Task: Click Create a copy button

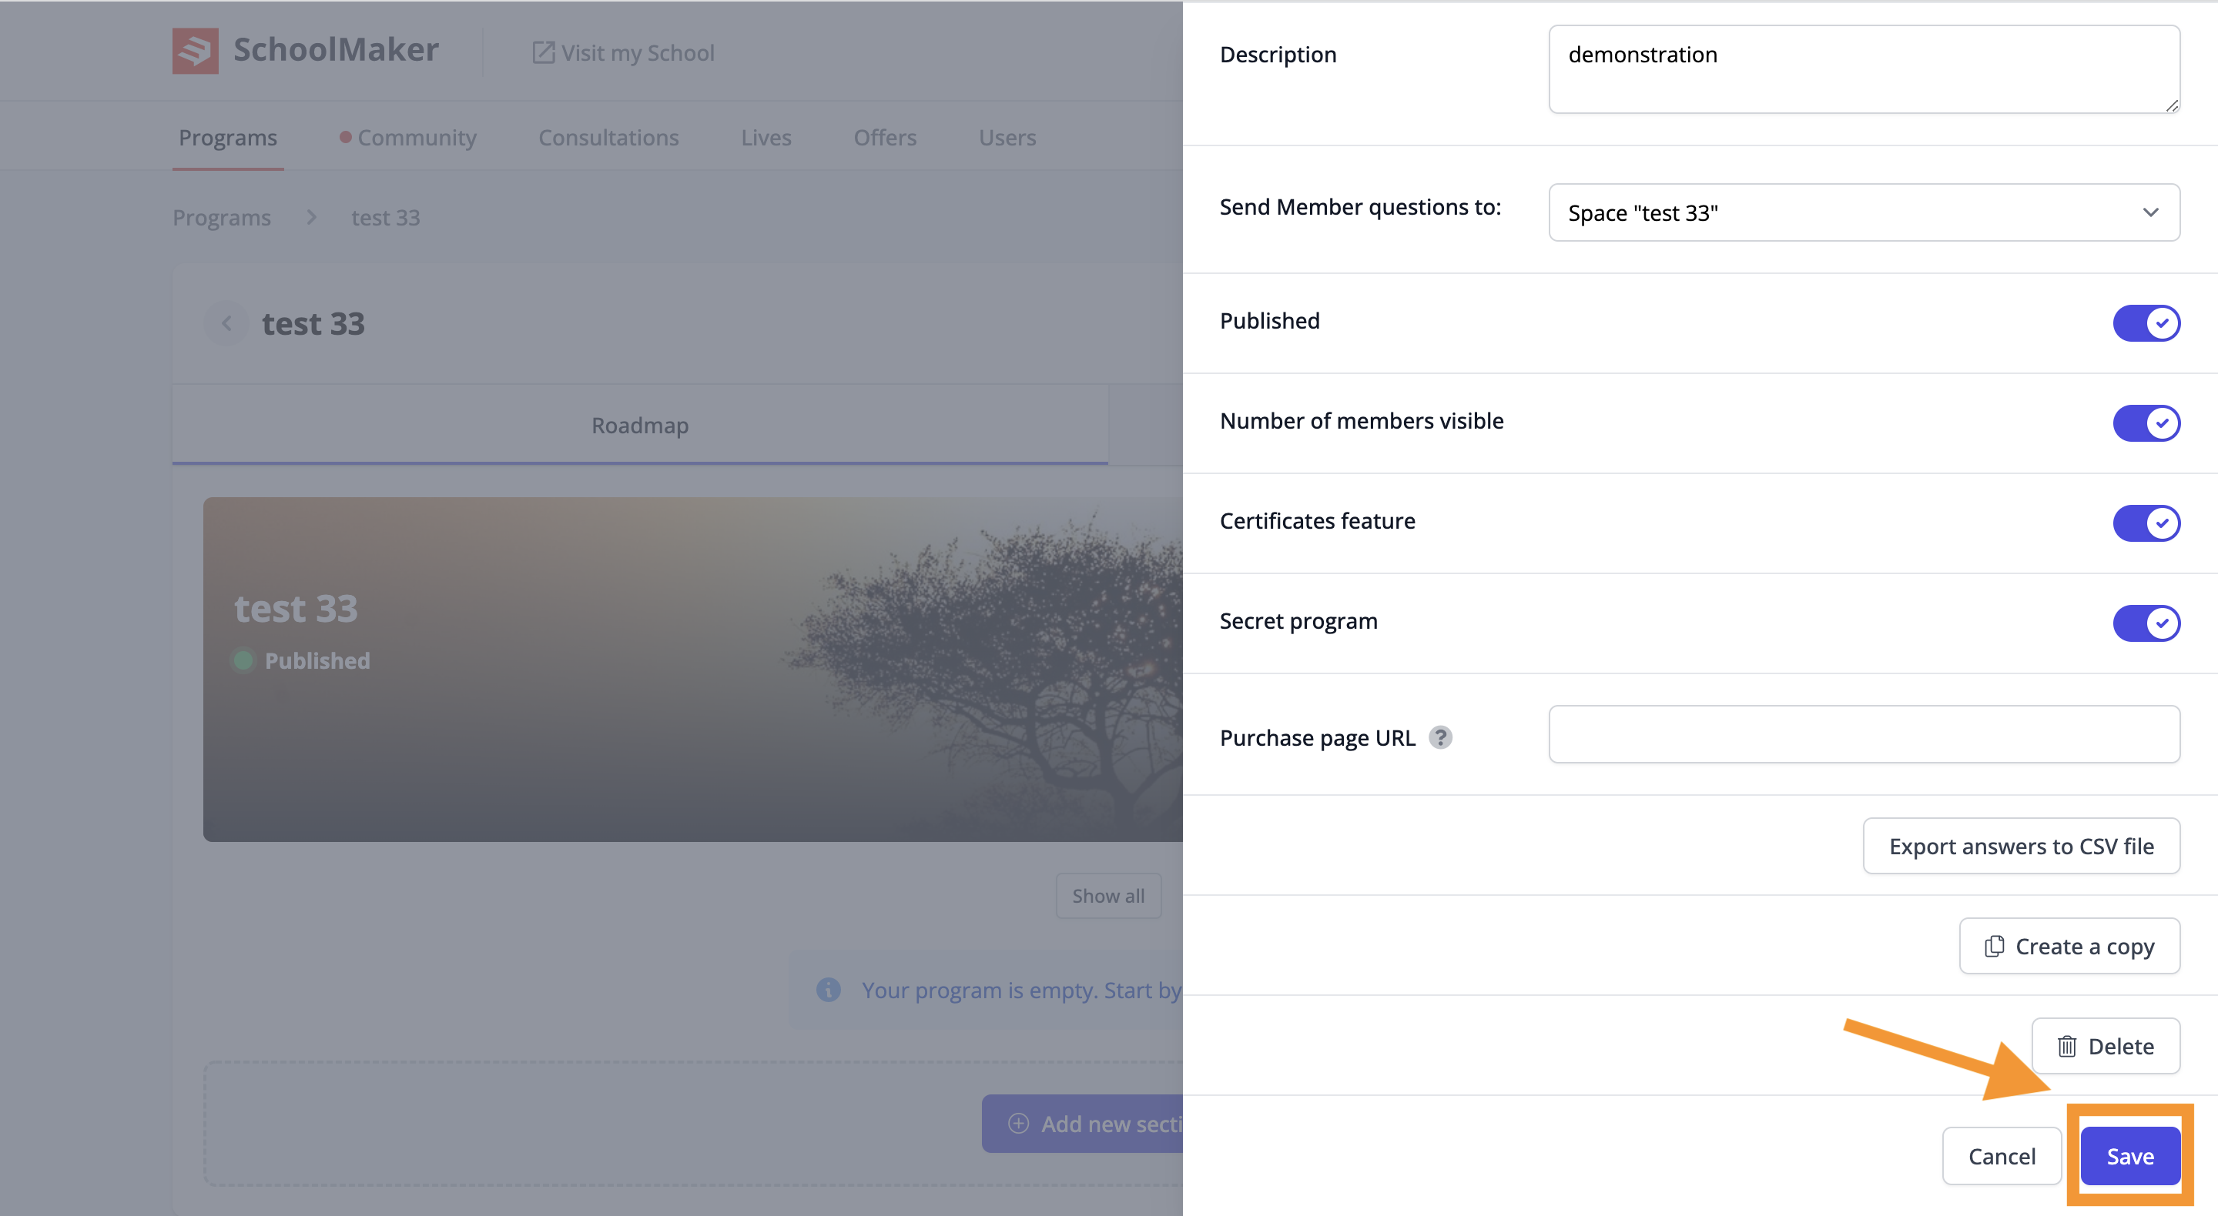Action: tap(2070, 946)
